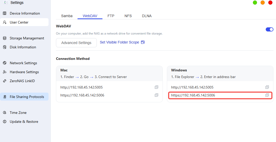Switch to the FTP tab

coord(111,16)
